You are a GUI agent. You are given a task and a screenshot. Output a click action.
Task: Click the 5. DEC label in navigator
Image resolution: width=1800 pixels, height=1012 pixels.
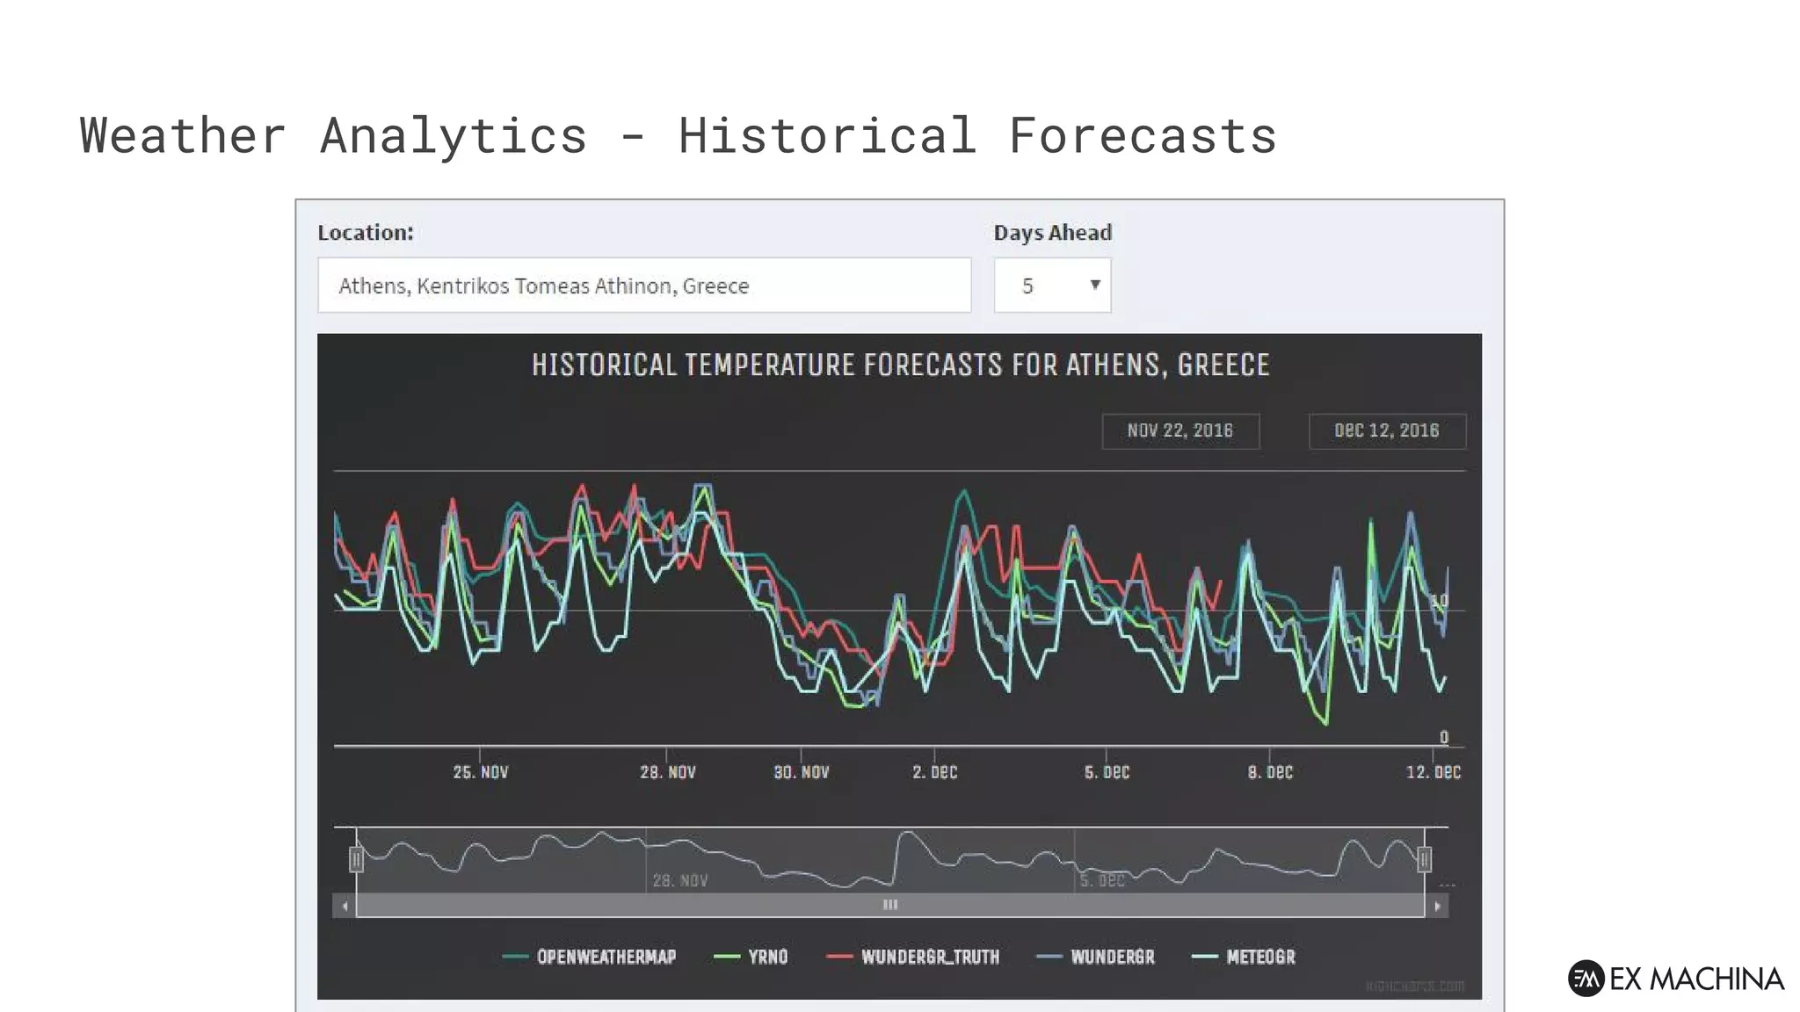1102,880
